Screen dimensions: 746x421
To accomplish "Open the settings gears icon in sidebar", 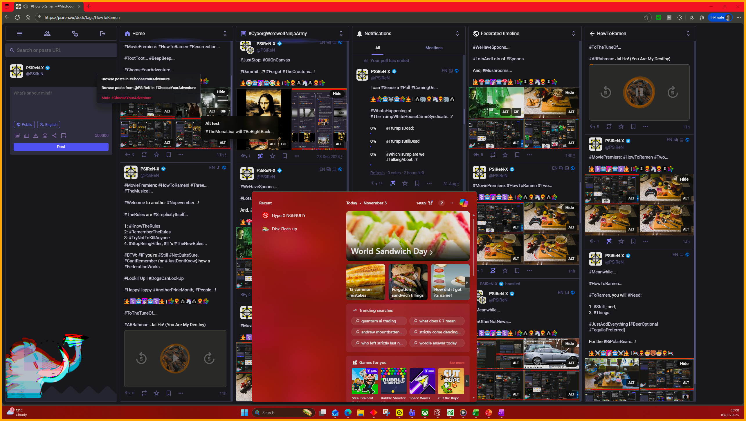I will click(75, 34).
